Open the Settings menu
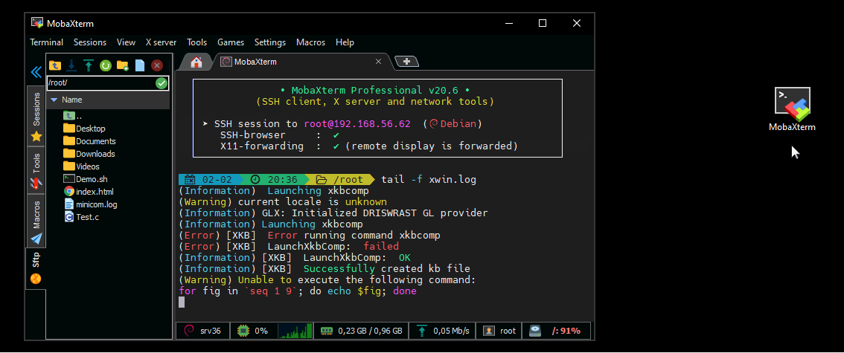The width and height of the screenshot is (844, 353). pyautogui.click(x=269, y=42)
